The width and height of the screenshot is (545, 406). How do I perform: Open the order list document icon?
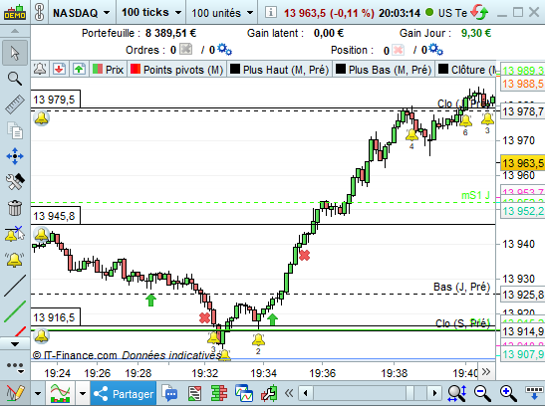194,393
